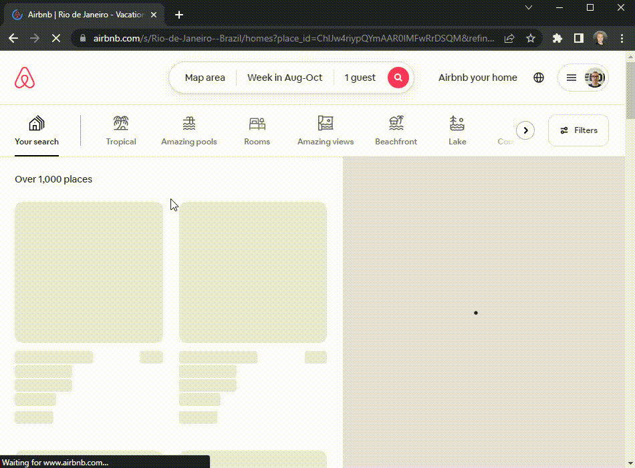Bookmark this tab with the star
The image size is (635, 468).
pos(531,38)
